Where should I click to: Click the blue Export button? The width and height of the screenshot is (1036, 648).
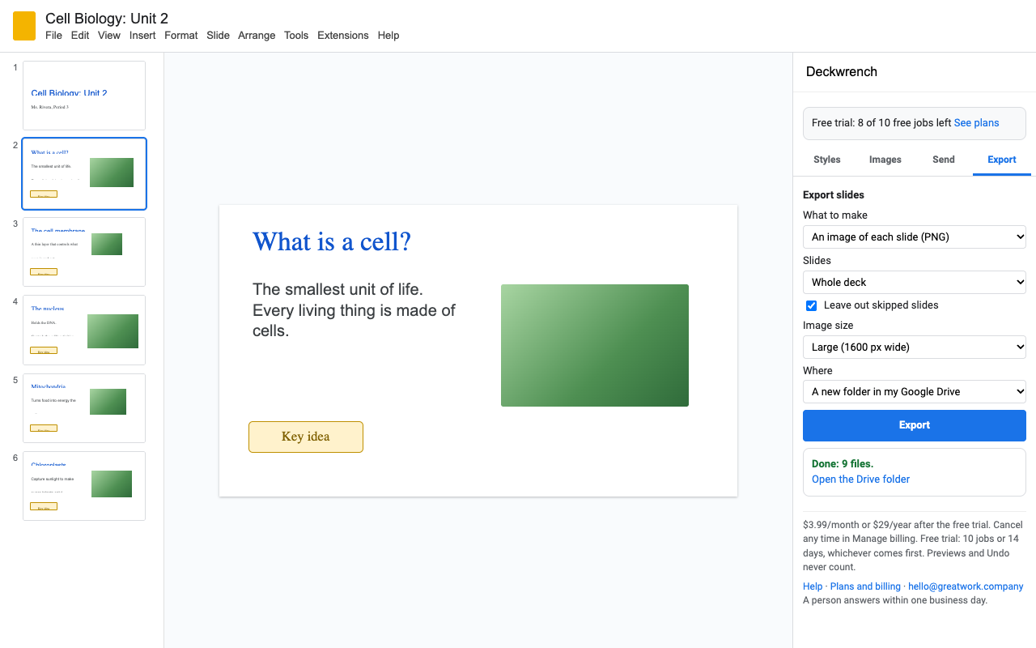point(915,425)
